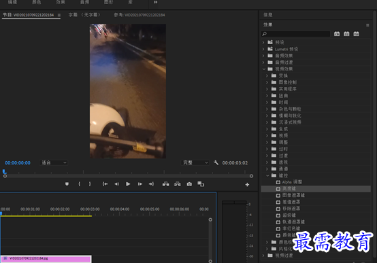Select the 扭曲 folder
Screen dimensions: 377x263
pos(283,96)
